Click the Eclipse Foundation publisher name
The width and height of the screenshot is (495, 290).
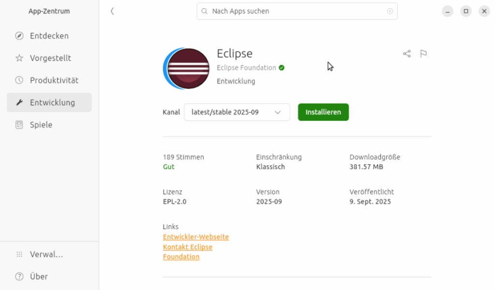(246, 68)
